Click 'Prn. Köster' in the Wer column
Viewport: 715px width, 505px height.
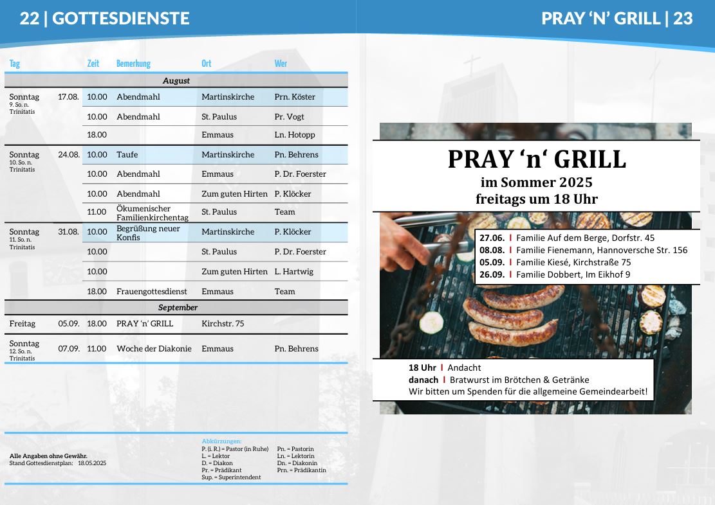295,96
